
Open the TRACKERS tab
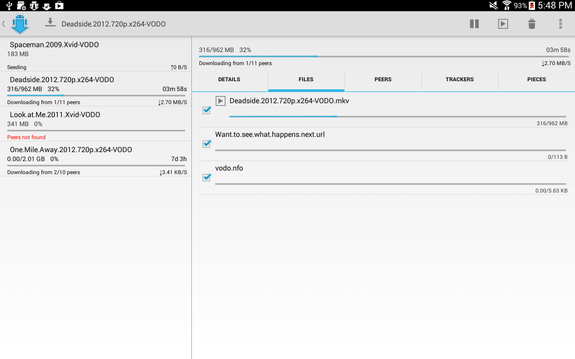point(460,79)
